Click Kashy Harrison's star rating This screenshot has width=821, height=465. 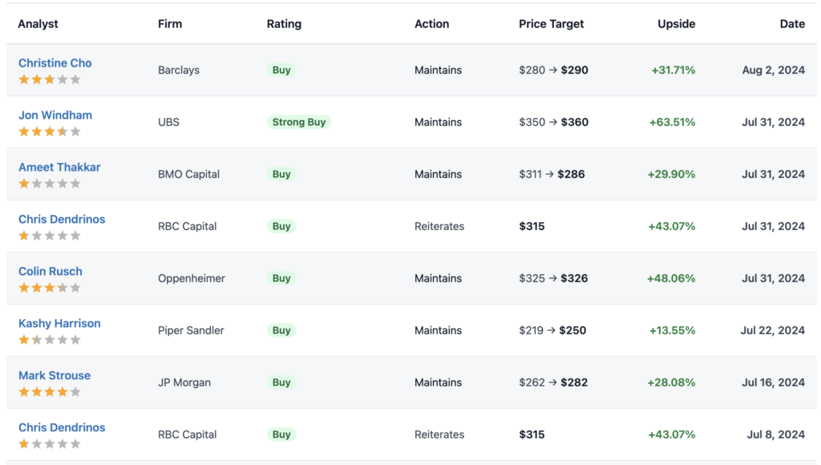pos(50,340)
